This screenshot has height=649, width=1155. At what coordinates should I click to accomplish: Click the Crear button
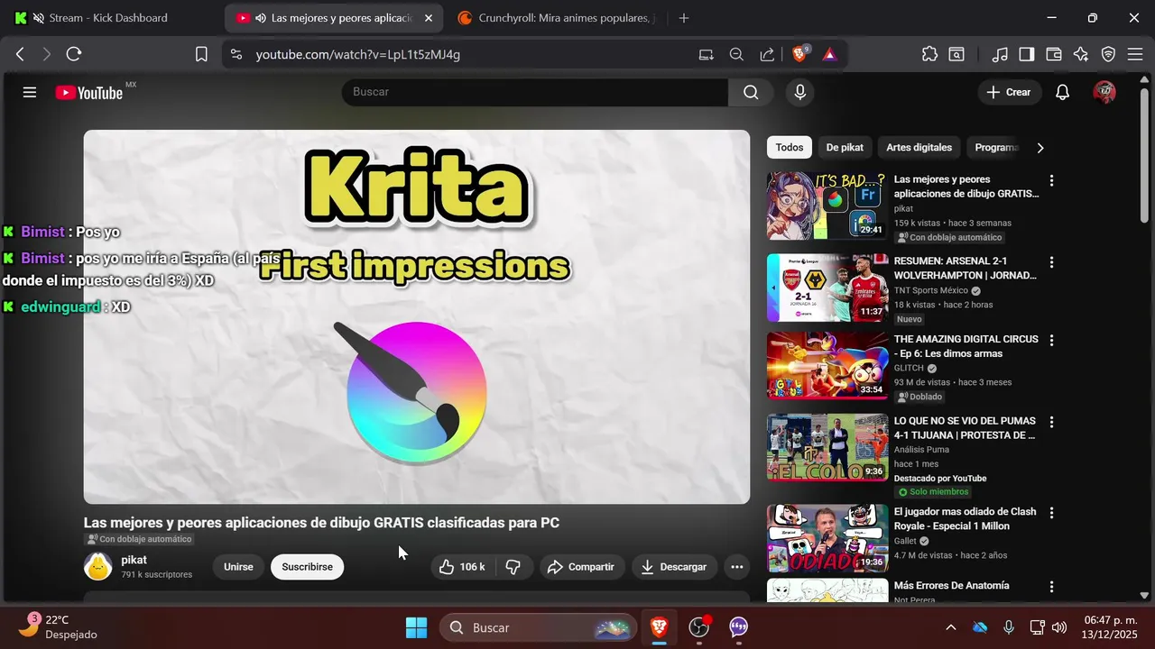pyautogui.click(x=1009, y=92)
